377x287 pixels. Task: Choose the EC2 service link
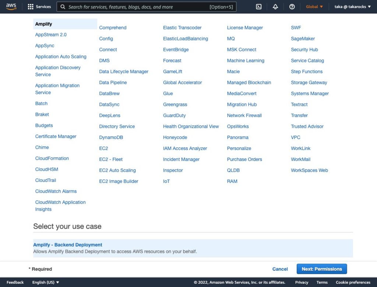pos(103,148)
